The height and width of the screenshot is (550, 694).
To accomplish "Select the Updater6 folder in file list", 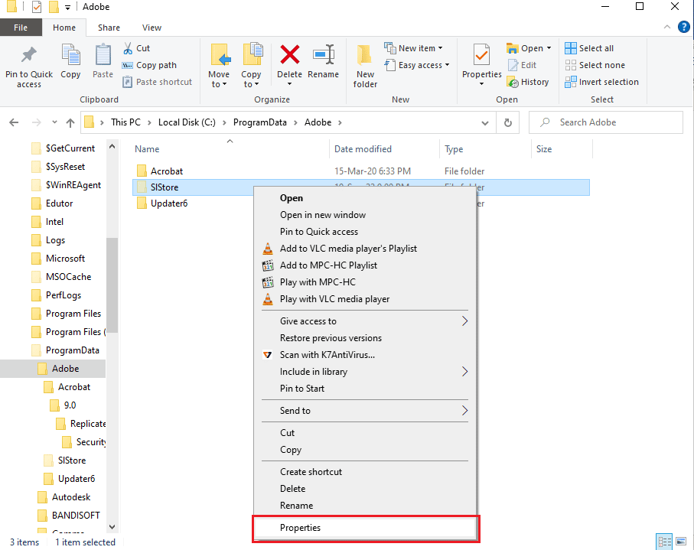I will click(x=168, y=203).
